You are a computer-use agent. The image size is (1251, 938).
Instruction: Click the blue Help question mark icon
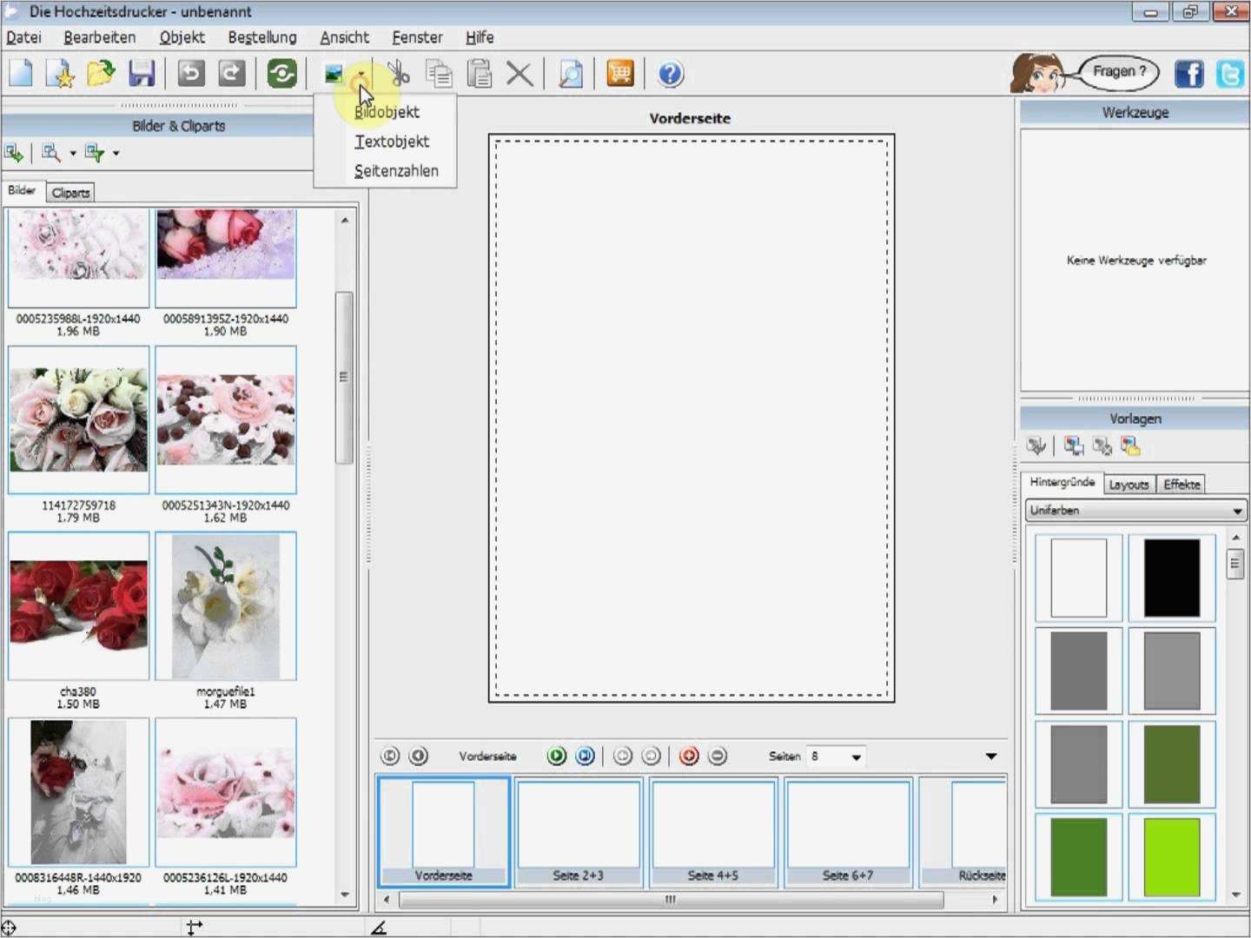tap(670, 74)
